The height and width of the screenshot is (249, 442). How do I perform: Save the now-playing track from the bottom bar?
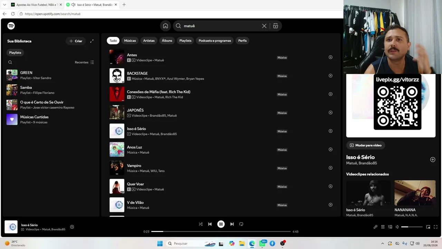click(x=72, y=227)
